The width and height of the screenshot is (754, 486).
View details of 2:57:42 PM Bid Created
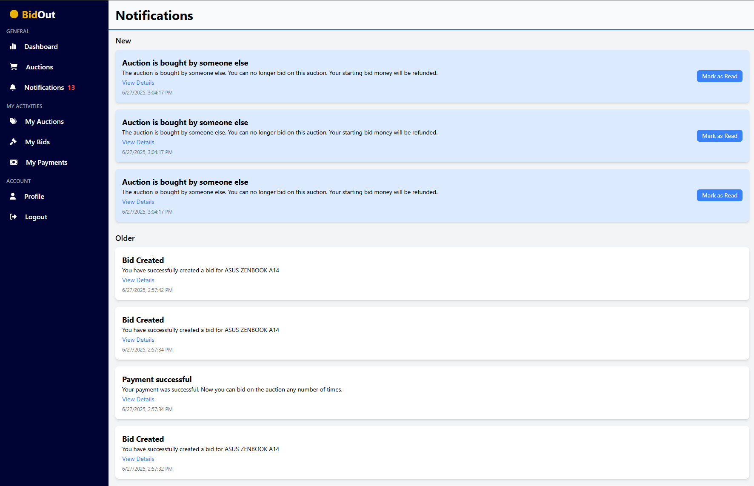pyautogui.click(x=138, y=280)
